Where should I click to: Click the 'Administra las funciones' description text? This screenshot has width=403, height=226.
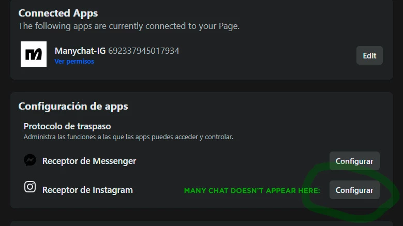[x=128, y=137]
